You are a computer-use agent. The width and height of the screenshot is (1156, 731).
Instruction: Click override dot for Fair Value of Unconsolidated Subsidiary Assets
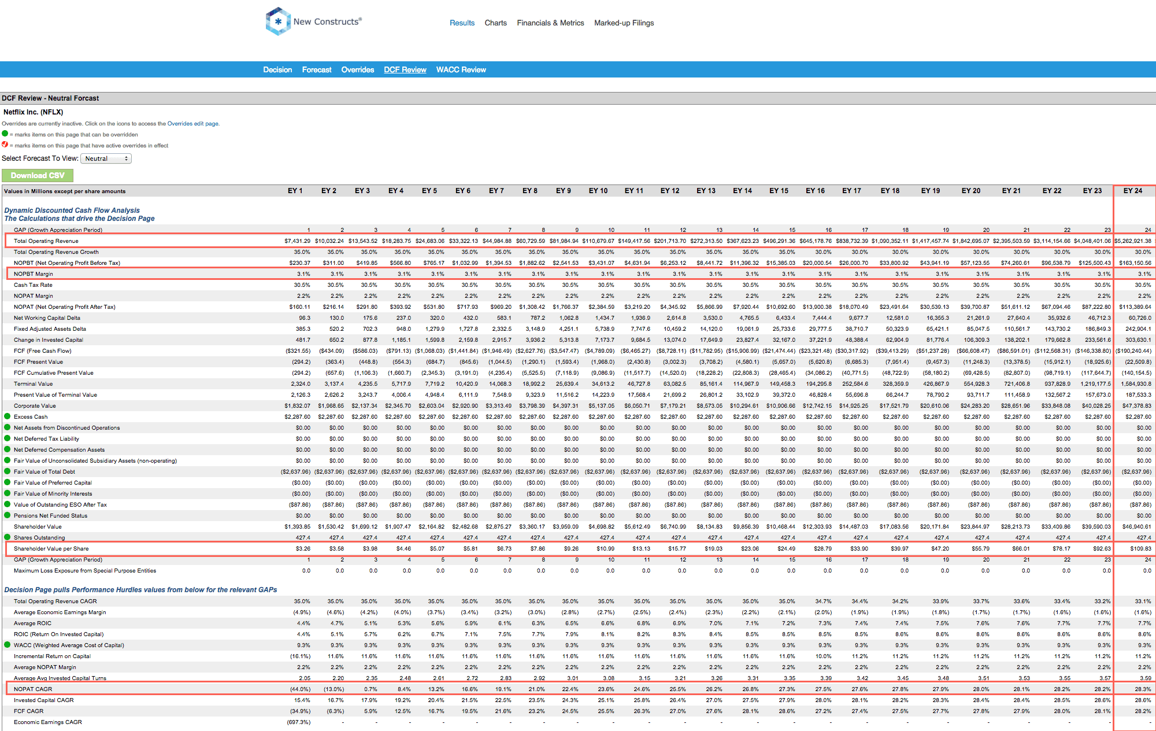[8, 460]
